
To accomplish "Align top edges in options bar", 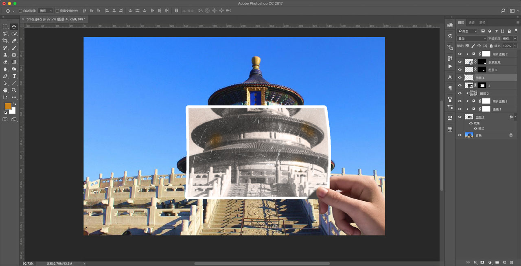I will point(85,11).
